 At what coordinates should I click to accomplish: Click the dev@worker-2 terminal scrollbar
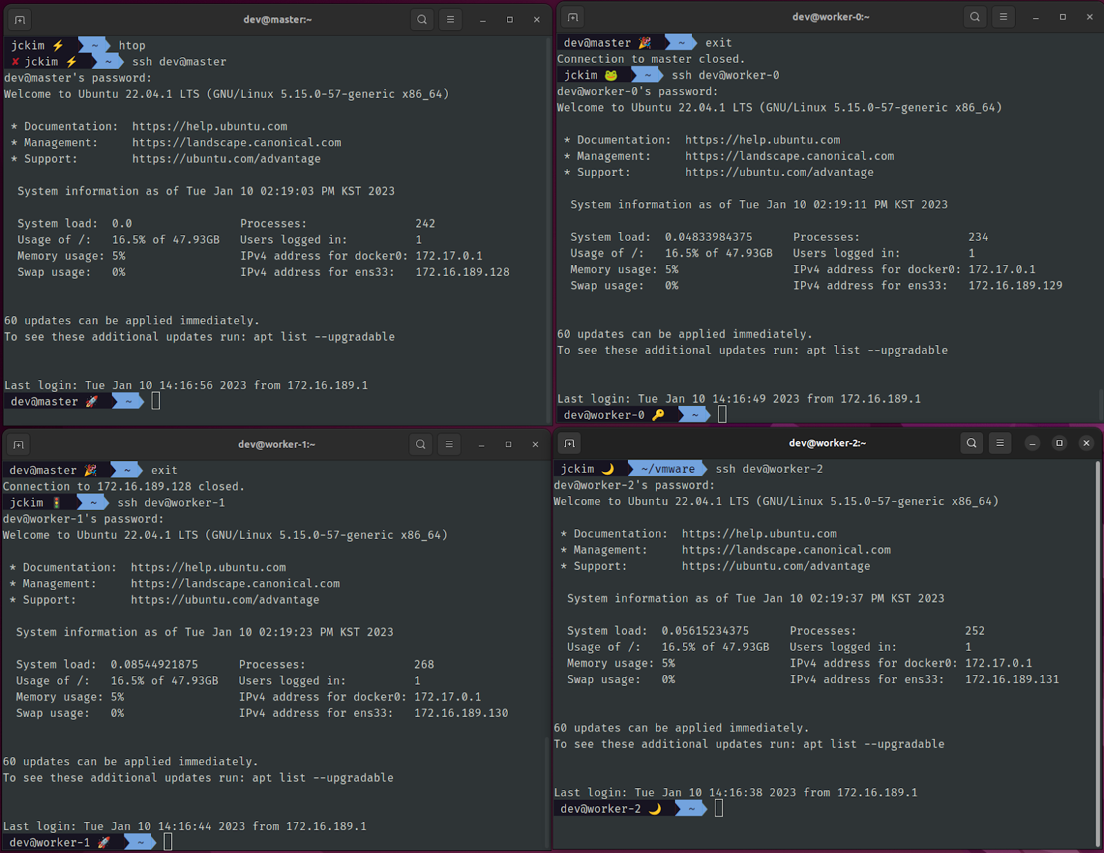click(x=1098, y=654)
